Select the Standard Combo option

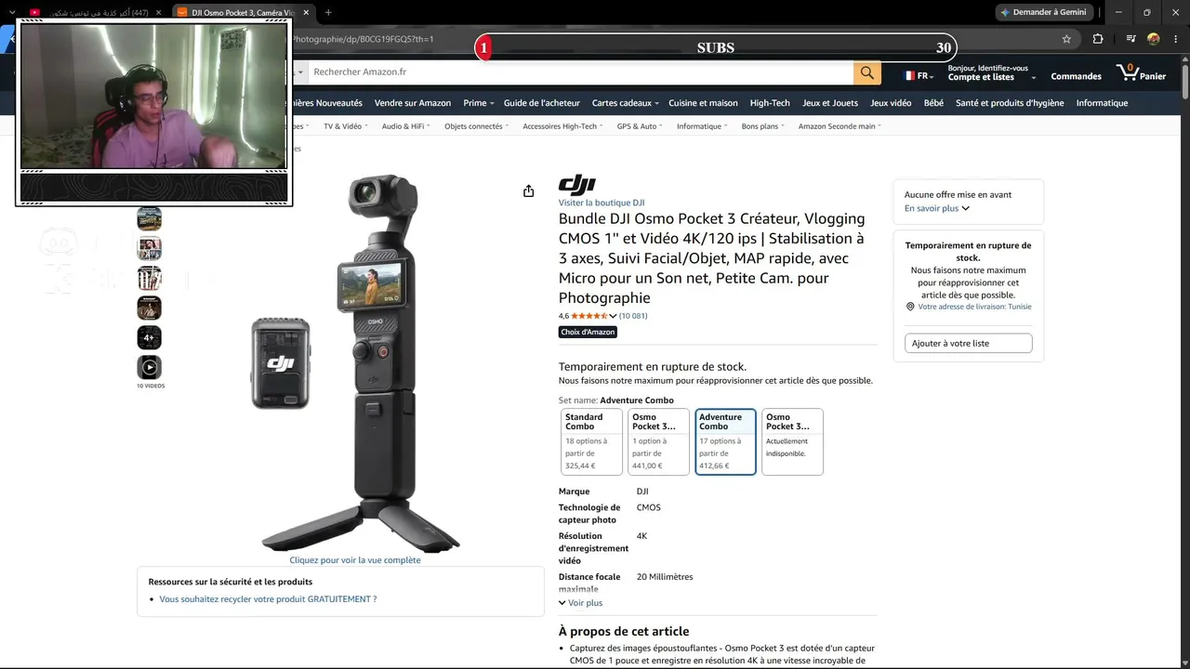591,441
